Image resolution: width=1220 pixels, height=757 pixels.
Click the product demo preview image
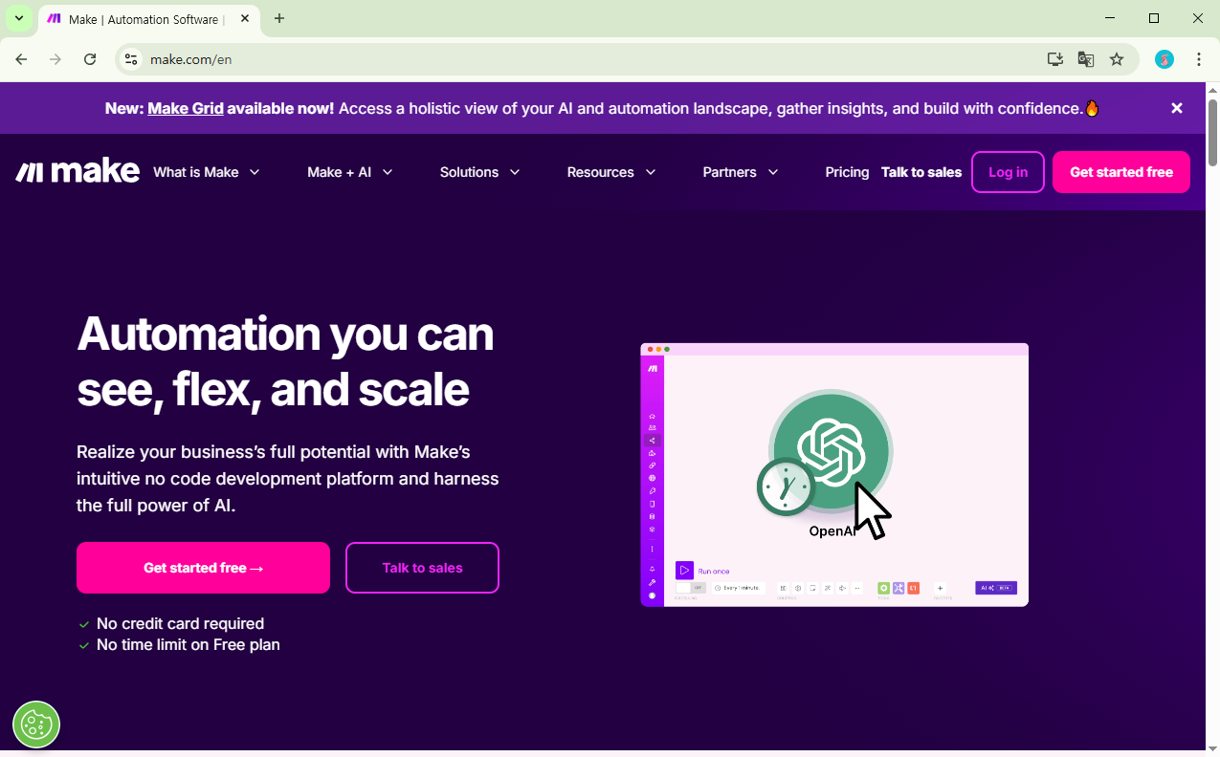(x=834, y=475)
